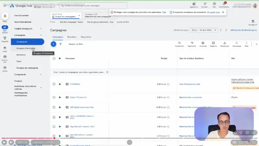Switch to the Brouillons tab
The image size is (259, 146).
pos(72,37)
